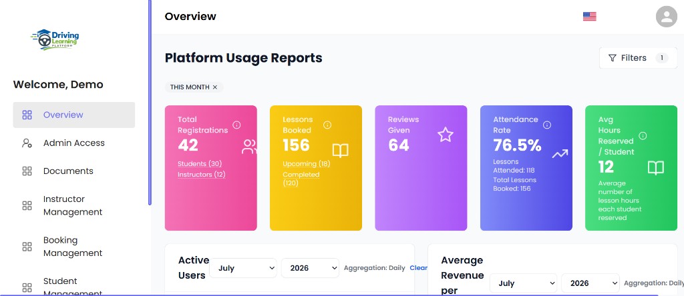Screen dimensions: 684x296
Task: Click the Instructor Management grid icon
Action: point(27,205)
